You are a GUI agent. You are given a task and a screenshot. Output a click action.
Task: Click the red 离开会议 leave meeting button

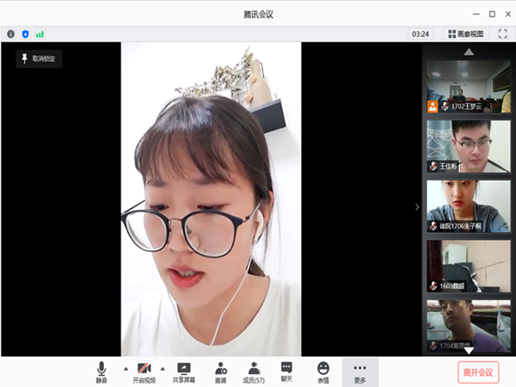tap(477, 372)
